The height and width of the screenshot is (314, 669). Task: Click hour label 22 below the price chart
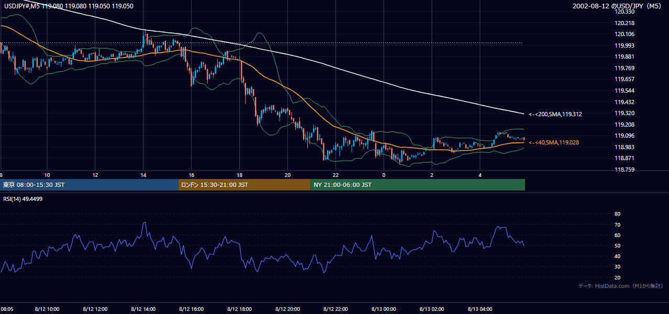pos(336,175)
